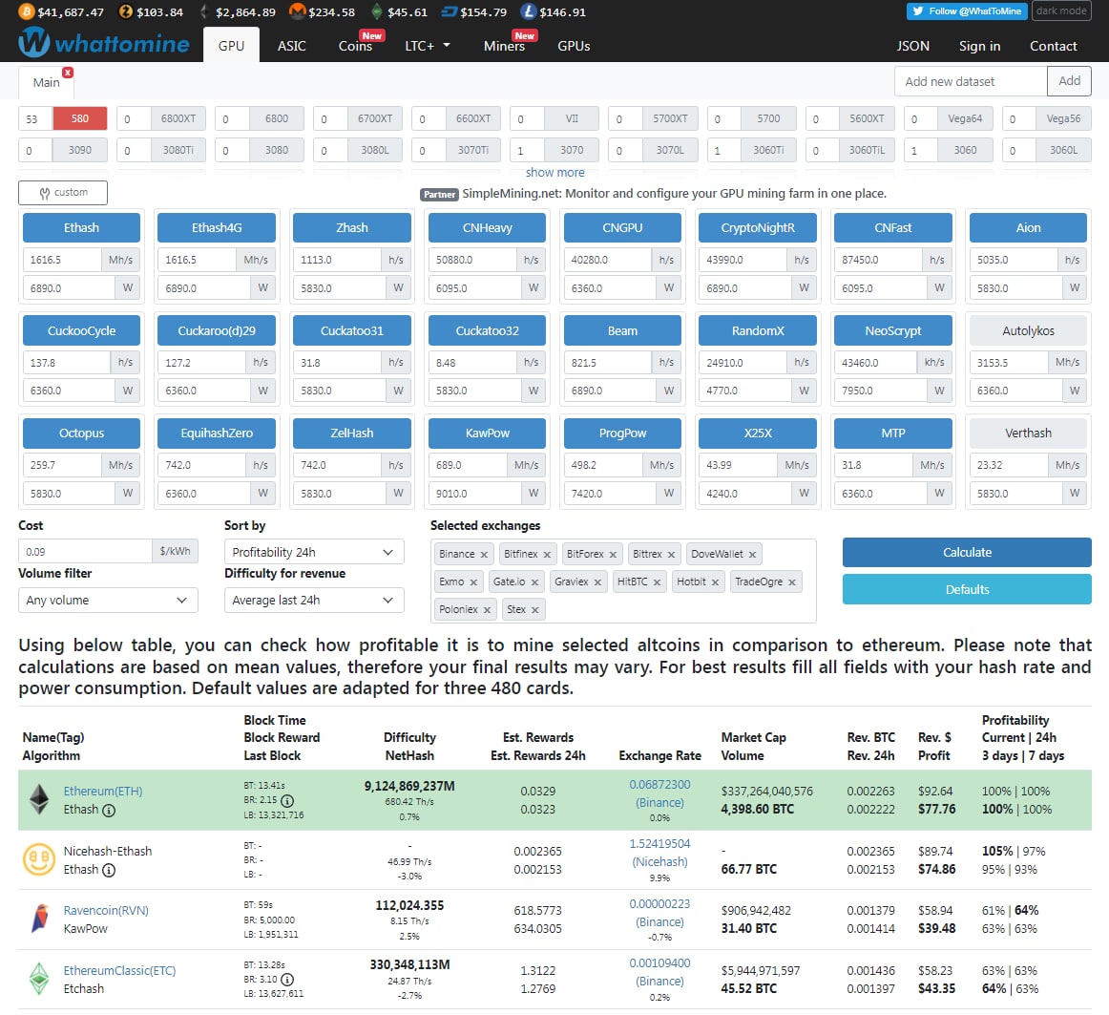Click the Calculate button

967,553
